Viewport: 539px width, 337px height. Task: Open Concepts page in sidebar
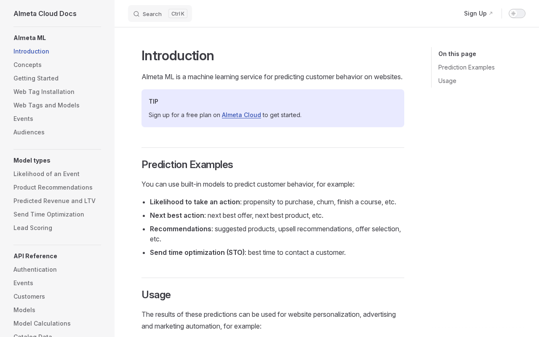[27, 65]
